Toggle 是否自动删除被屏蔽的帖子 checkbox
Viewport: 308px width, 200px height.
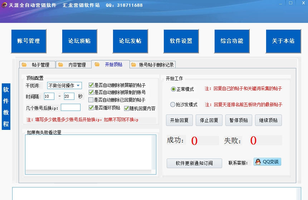click(91, 85)
